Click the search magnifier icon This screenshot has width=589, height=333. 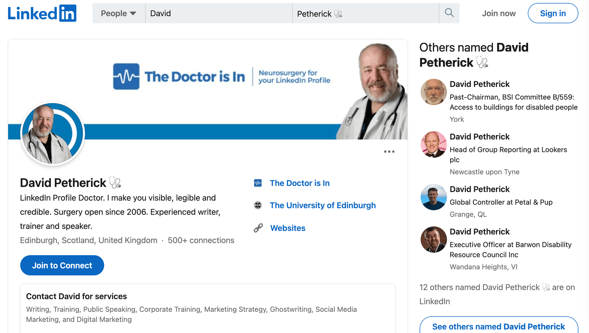pos(449,13)
